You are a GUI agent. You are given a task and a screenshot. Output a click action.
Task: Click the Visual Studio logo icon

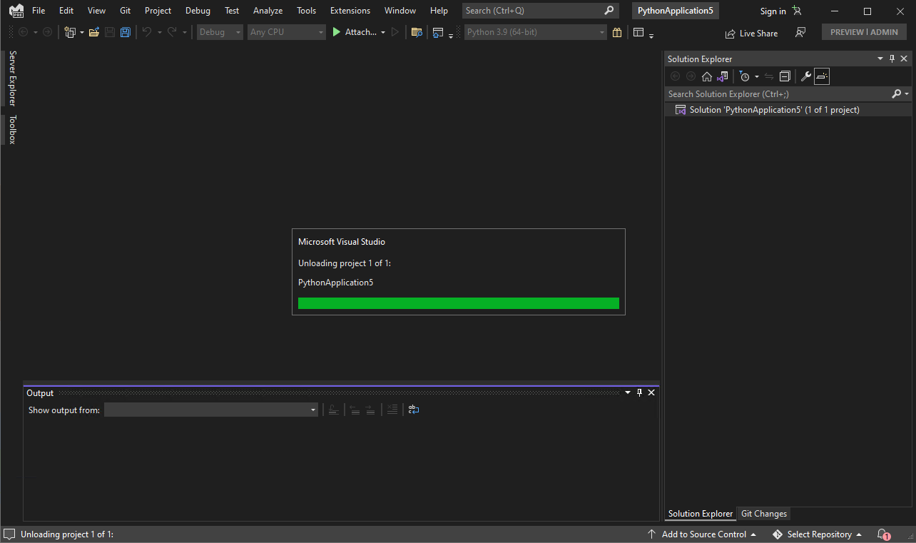(x=16, y=11)
